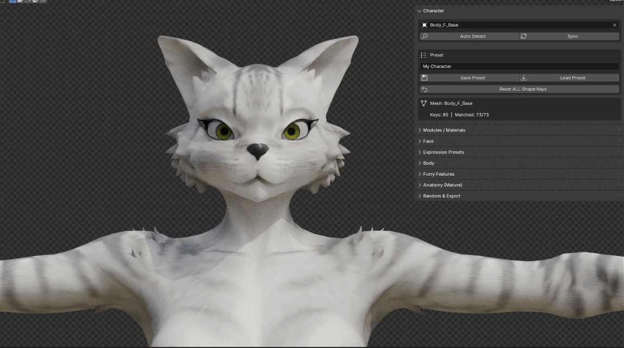
Task: Edit the My Character preset name field
Action: pos(519,66)
